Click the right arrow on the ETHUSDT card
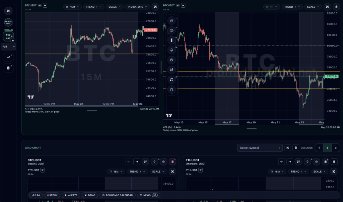The height and width of the screenshot is (202, 343). pyautogui.click(x=290, y=162)
